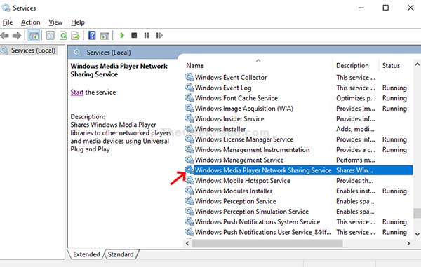The image size is (421, 267).
Task: Click the Refresh toolbar icon
Action: pyautogui.click(x=63, y=35)
